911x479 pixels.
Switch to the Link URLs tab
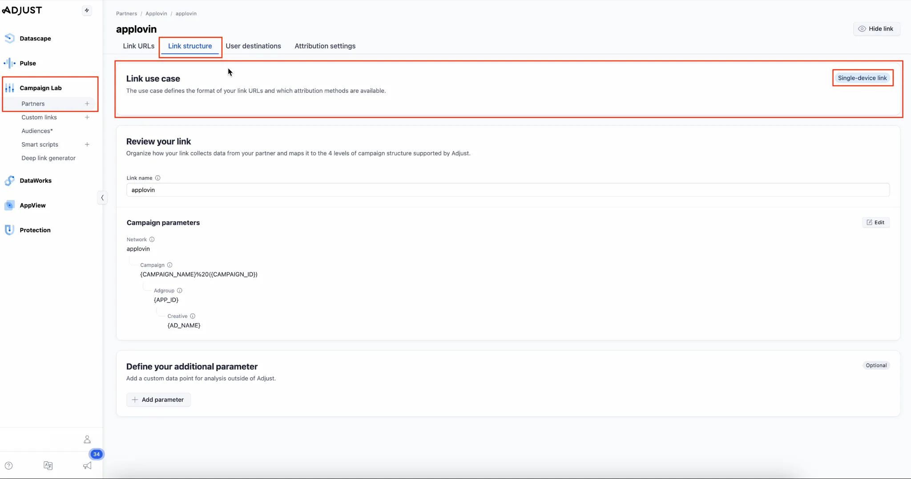click(139, 46)
